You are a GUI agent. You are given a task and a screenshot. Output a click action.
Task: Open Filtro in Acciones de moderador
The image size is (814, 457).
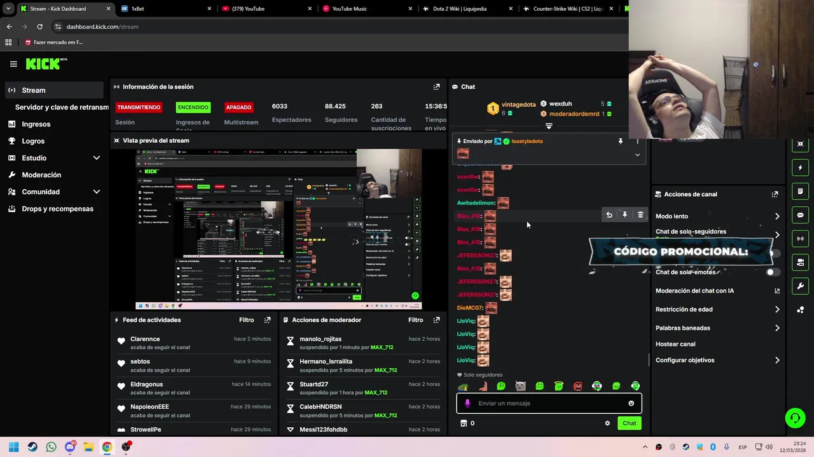(x=415, y=320)
